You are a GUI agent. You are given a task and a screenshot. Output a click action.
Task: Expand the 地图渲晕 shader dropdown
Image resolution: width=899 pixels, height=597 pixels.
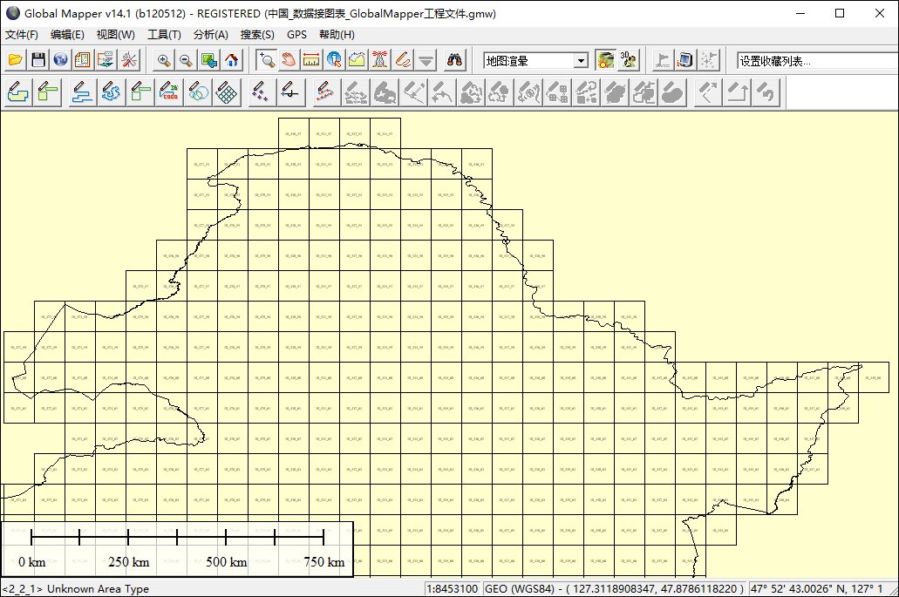tap(581, 61)
